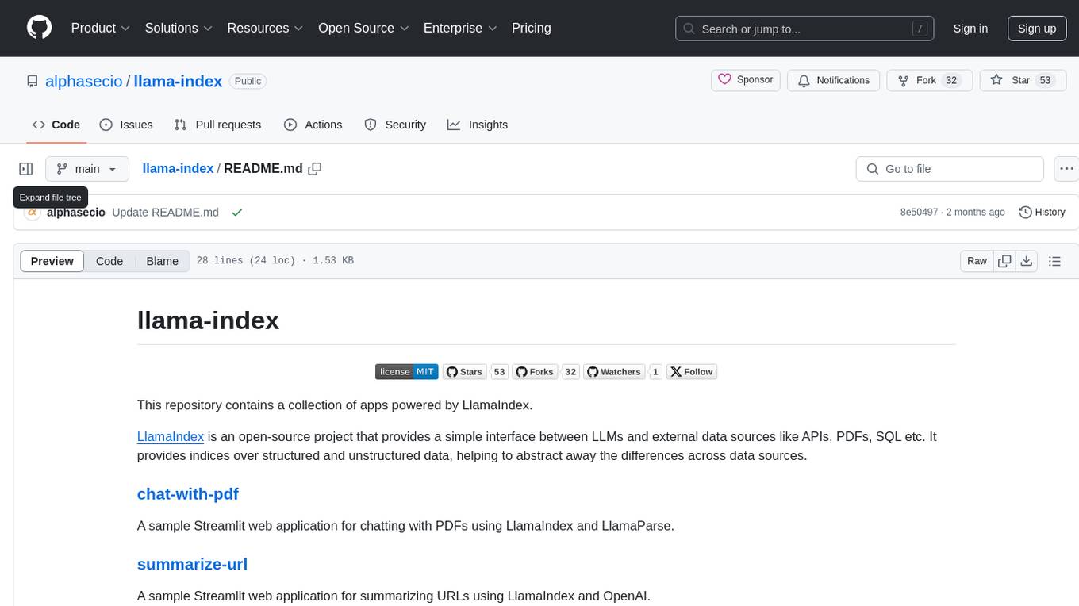Expand the Open Source menu
The image size is (1079, 606).
[x=363, y=28]
